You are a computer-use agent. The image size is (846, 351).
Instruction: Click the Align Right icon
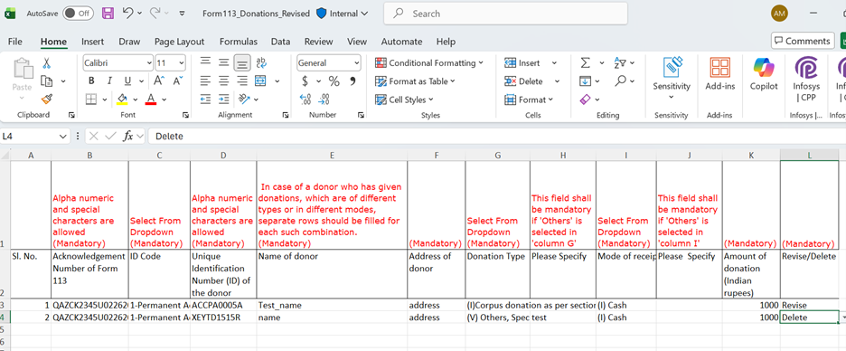tap(242, 81)
